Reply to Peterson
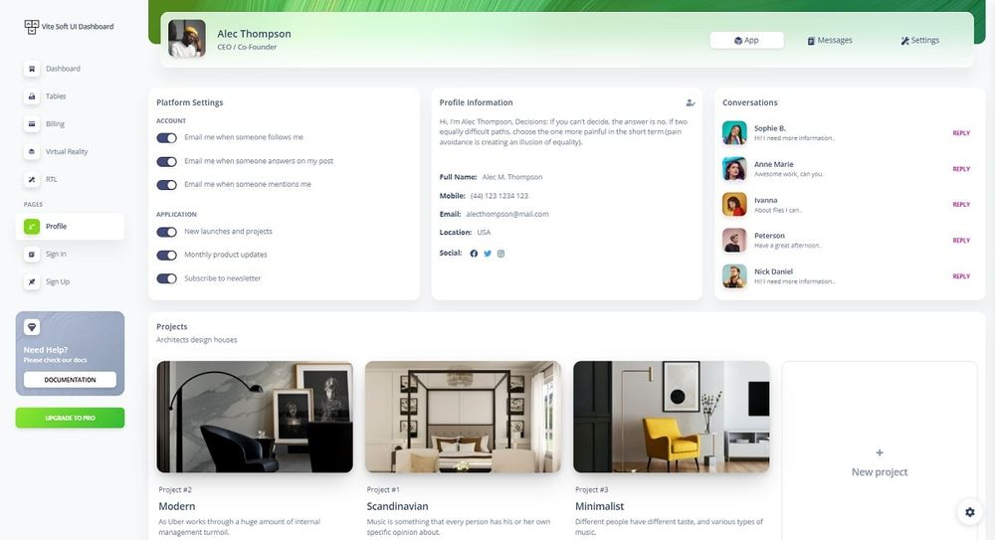 961,241
